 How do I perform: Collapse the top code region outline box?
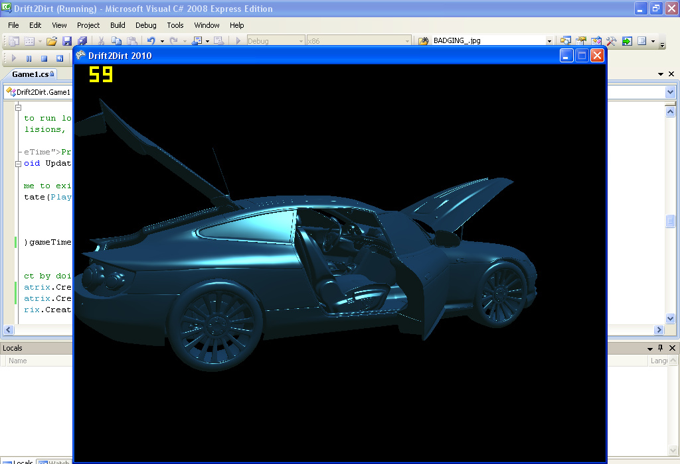point(18,107)
